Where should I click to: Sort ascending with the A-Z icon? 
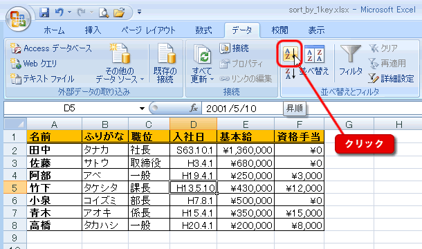[x=290, y=53]
